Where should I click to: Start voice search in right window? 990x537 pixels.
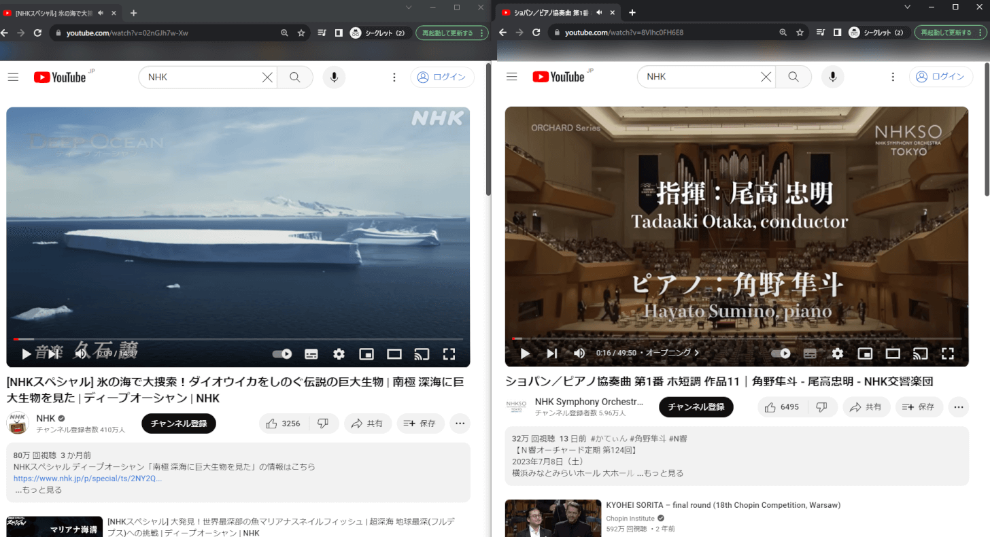(x=832, y=77)
